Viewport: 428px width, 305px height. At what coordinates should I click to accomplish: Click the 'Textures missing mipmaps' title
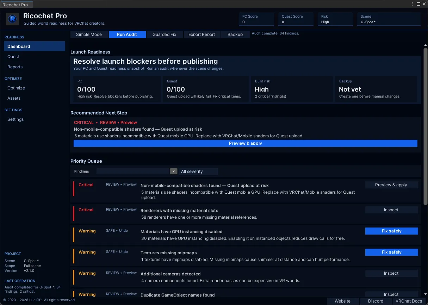click(169, 253)
